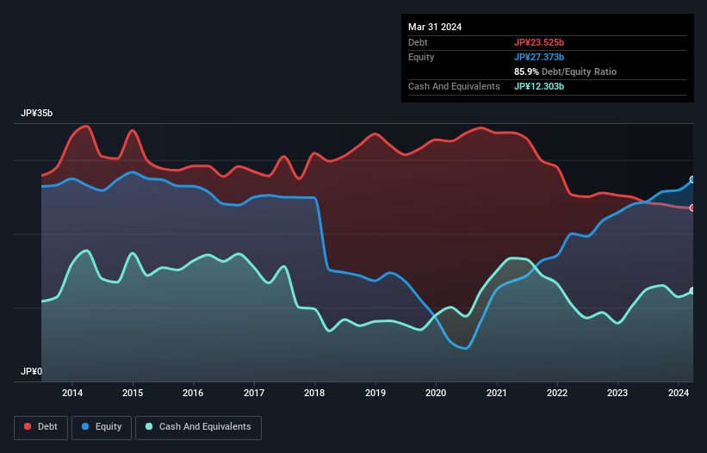The width and height of the screenshot is (707, 453).
Task: Click Cash And Equivalents tooltip label
Action: pyautogui.click(x=454, y=86)
